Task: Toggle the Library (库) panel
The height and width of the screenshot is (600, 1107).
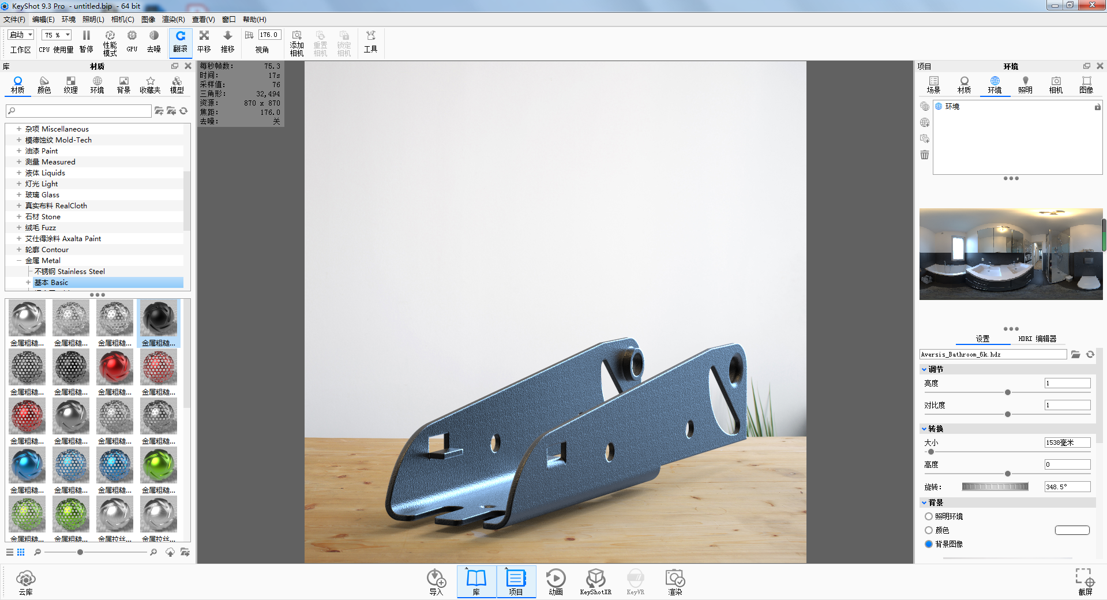Action: [x=476, y=582]
